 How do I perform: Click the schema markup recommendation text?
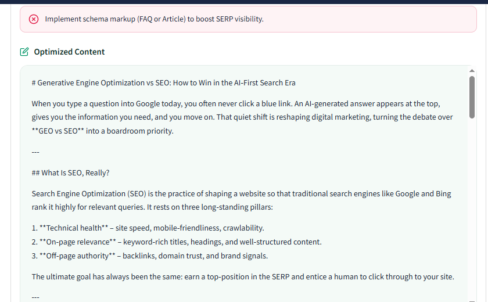click(x=154, y=19)
